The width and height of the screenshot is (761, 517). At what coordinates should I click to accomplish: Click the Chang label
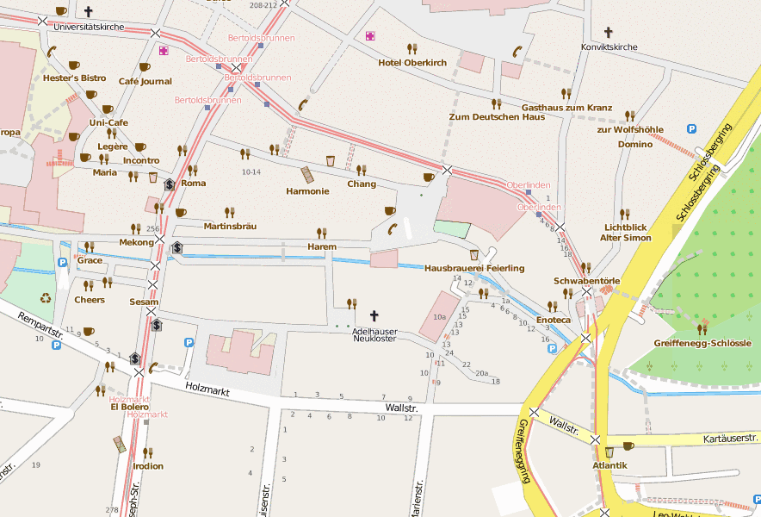[x=362, y=184]
